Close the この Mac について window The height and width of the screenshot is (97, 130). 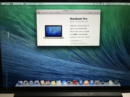tap(38, 11)
